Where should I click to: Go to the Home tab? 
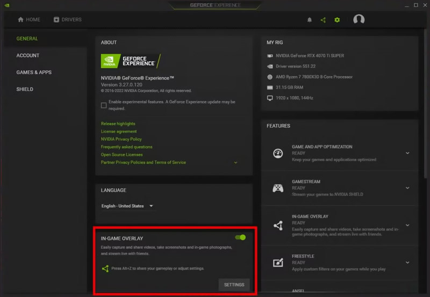click(29, 19)
